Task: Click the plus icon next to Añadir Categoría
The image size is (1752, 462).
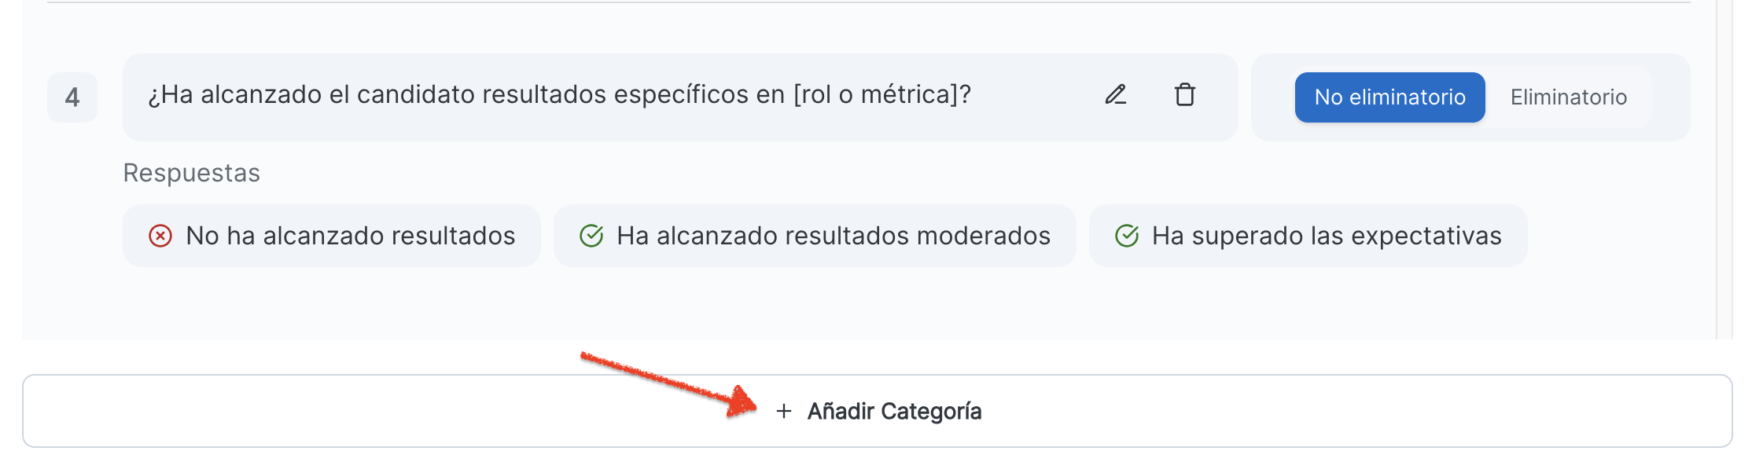Action: (783, 411)
